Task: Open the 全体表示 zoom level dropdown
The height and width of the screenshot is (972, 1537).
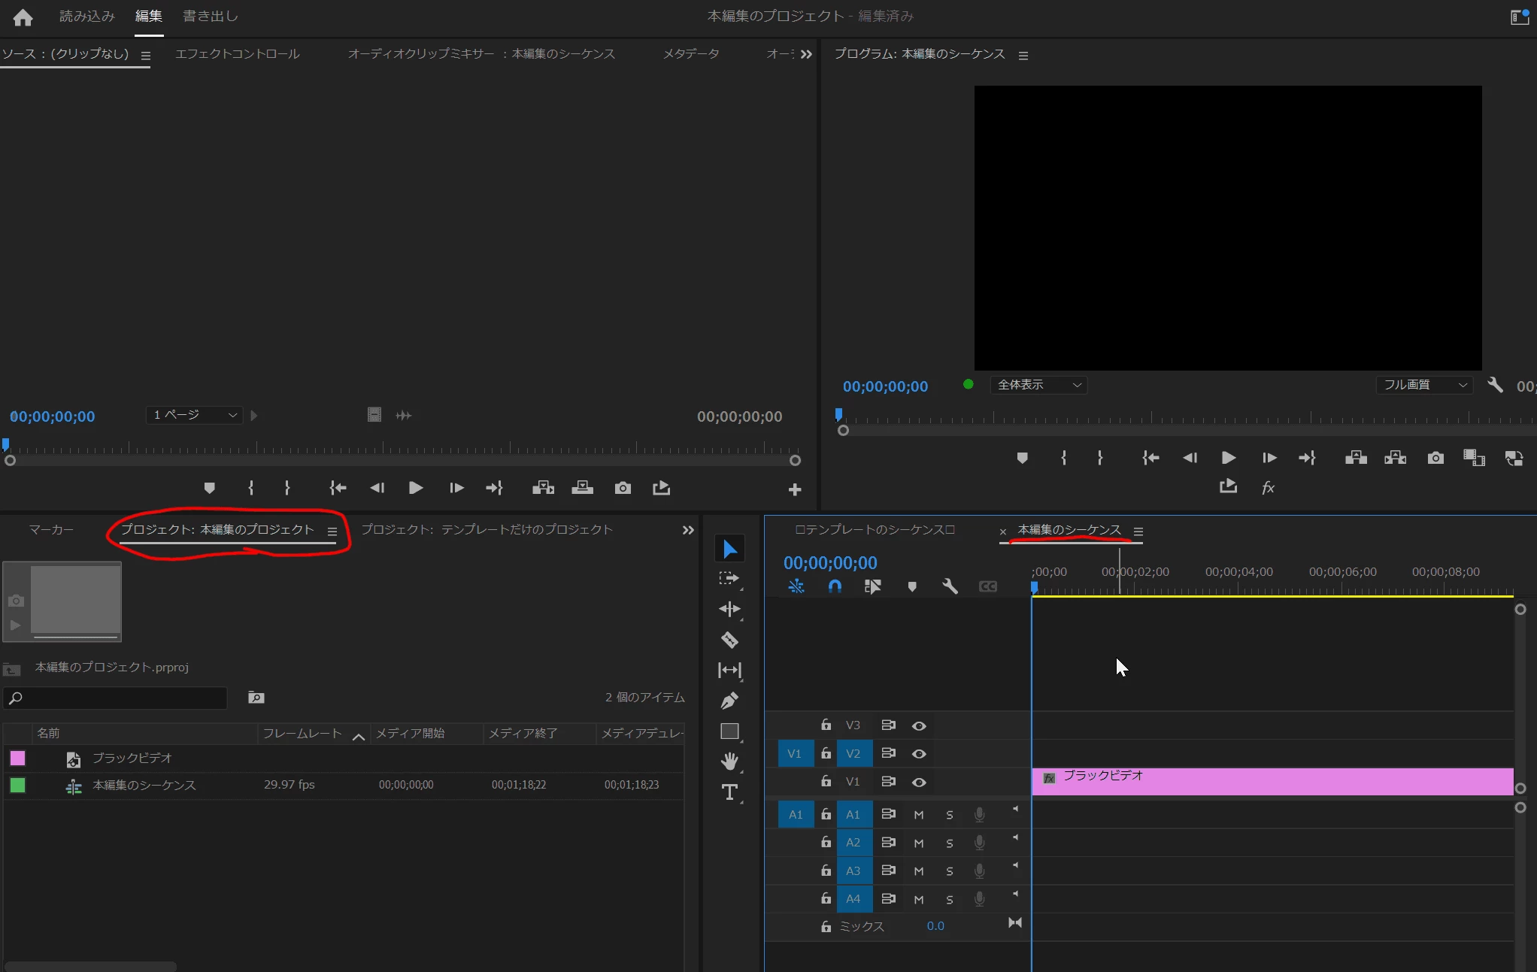Action: 1038,385
